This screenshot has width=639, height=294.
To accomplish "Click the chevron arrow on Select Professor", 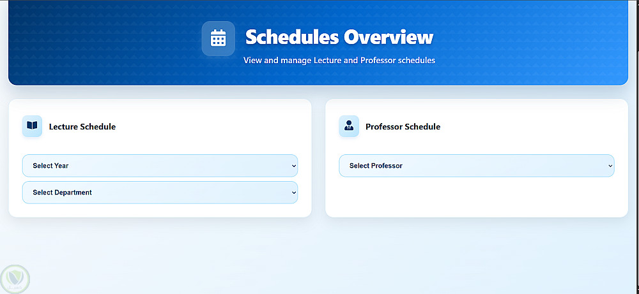I will point(610,166).
